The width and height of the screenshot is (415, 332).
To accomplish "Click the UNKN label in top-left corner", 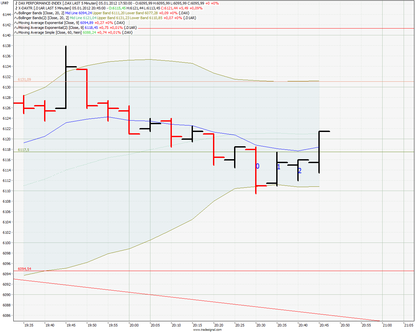I will pyautogui.click(x=5, y=3).
